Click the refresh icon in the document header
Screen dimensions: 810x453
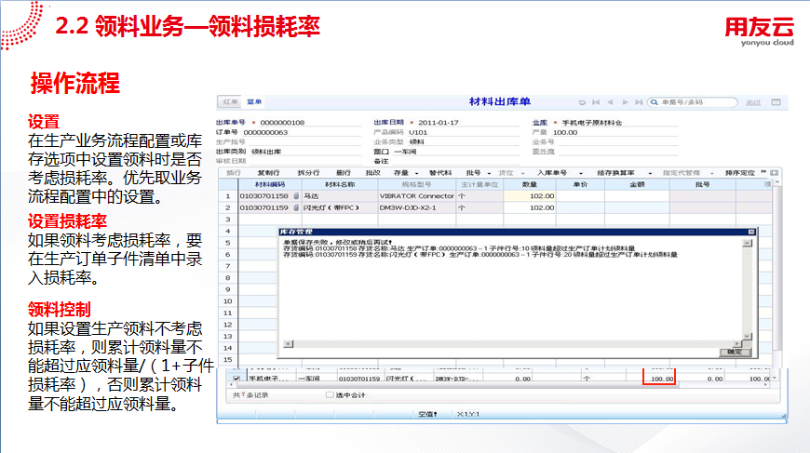[582, 102]
